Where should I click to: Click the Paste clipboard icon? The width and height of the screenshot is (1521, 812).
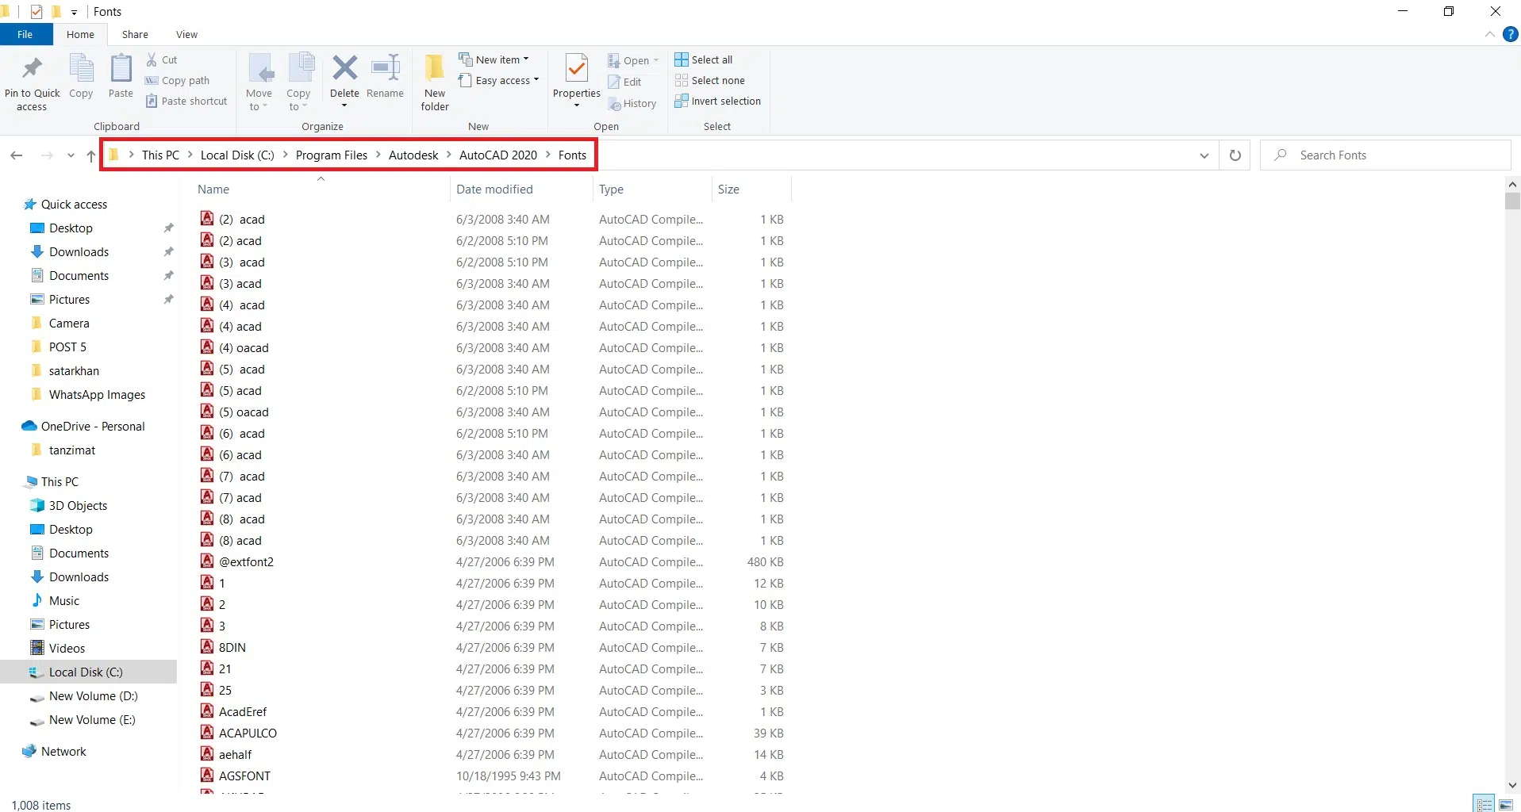pos(121,69)
